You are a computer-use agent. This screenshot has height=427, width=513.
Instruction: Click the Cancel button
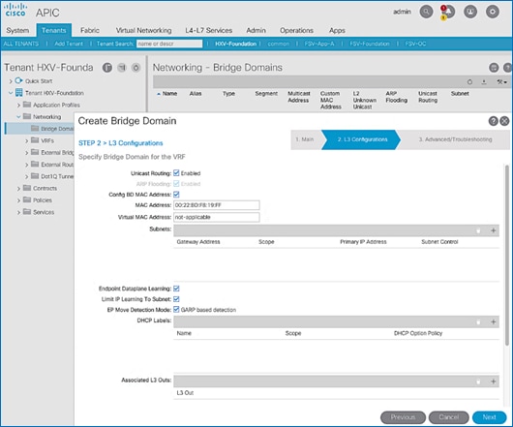(448, 417)
